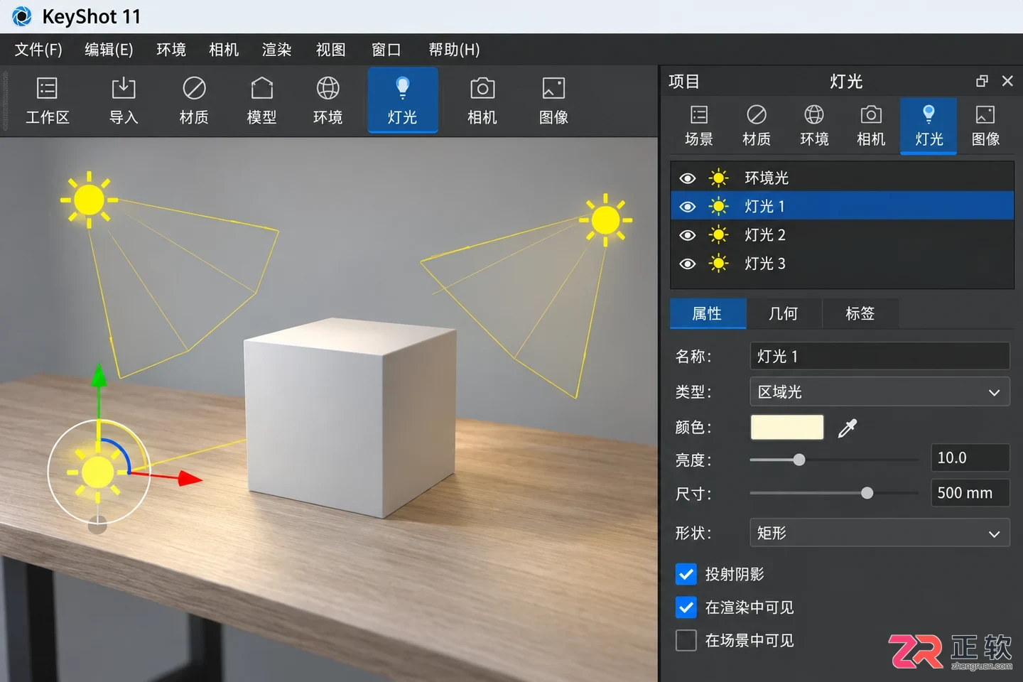
Task: Click the KeyShot 11 app logo
Action: tap(22, 16)
